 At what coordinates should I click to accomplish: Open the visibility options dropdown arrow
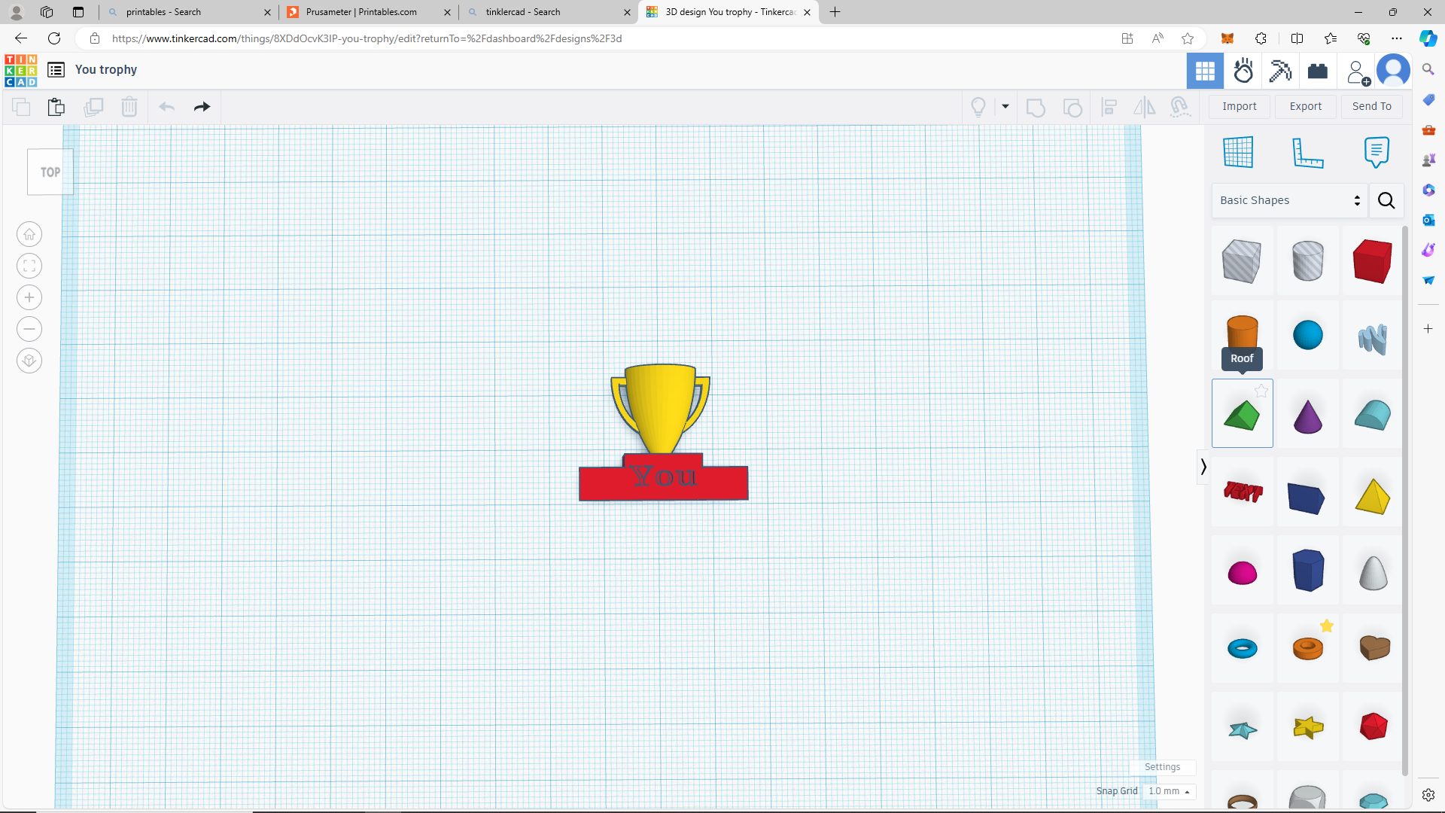pos(1005,107)
